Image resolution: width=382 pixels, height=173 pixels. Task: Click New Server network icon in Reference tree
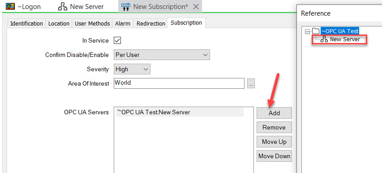324,39
